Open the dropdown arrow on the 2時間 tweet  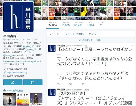tap(132, 89)
